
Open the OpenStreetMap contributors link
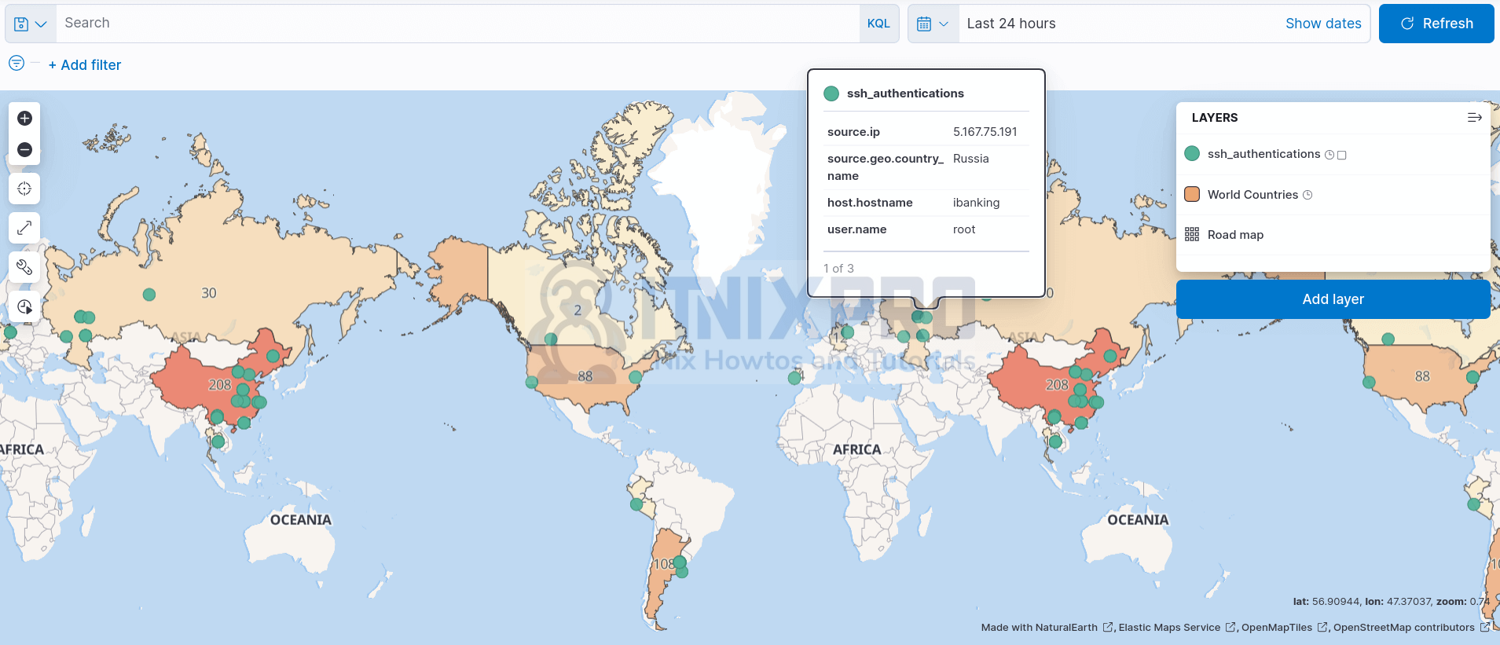(x=1411, y=628)
